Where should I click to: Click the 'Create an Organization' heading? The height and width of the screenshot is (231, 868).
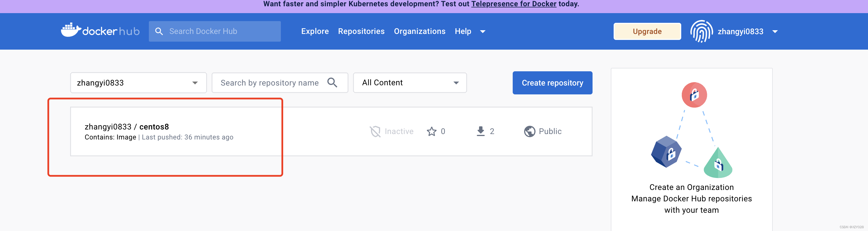[x=692, y=187]
